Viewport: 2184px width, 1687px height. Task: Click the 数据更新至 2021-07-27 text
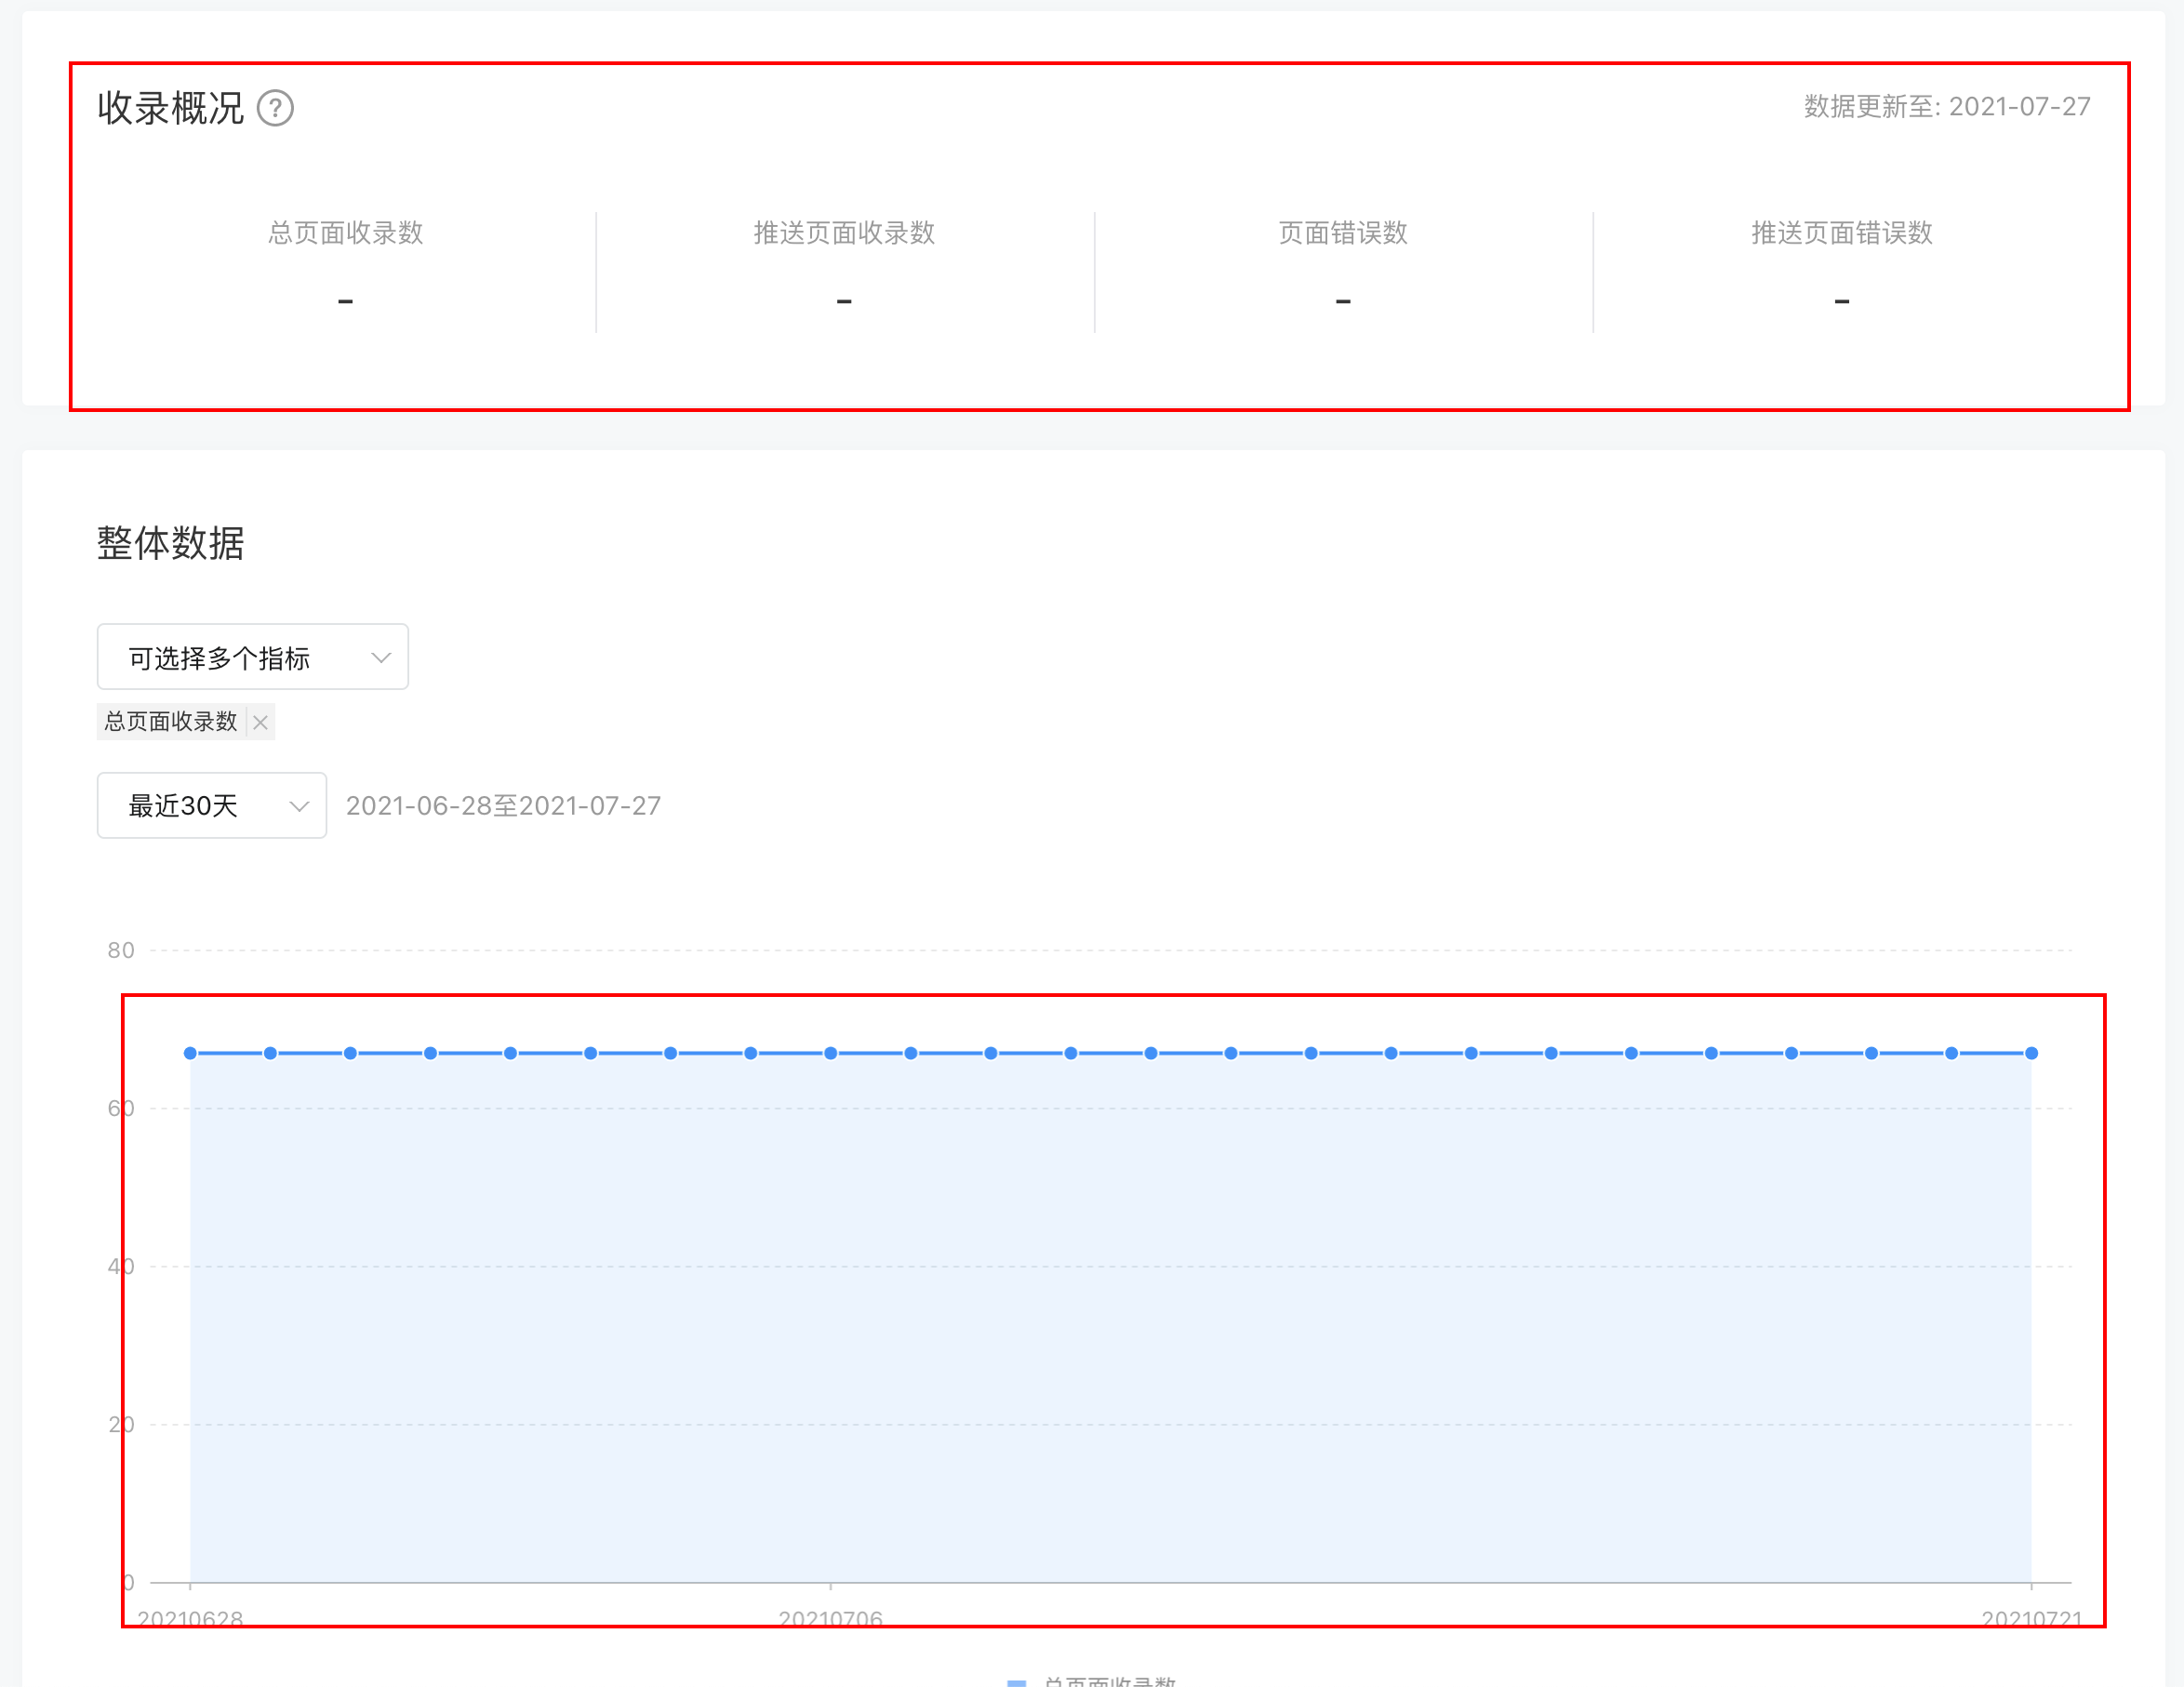(x=1946, y=107)
